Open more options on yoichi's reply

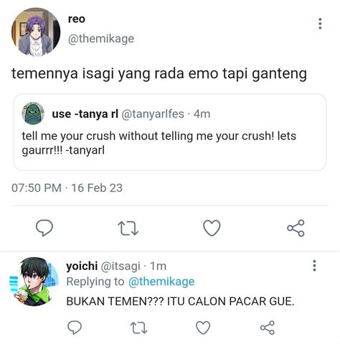[x=314, y=266]
